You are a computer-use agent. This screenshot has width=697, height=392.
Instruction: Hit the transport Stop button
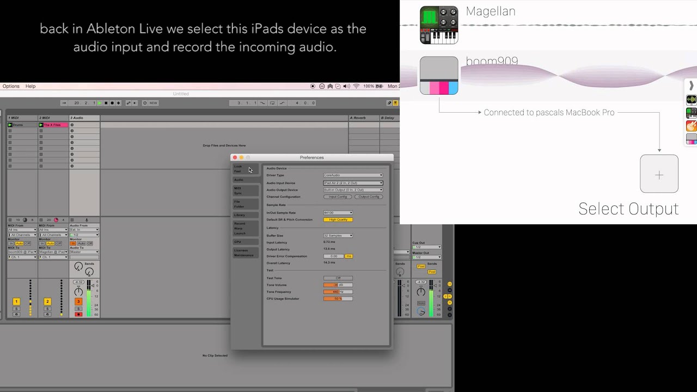pyautogui.click(x=106, y=103)
